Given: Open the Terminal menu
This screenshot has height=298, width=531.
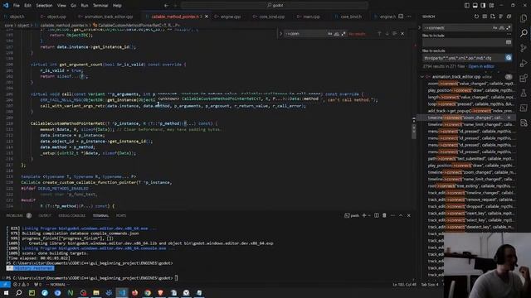Looking at the screenshot, I should pos(100,6).
